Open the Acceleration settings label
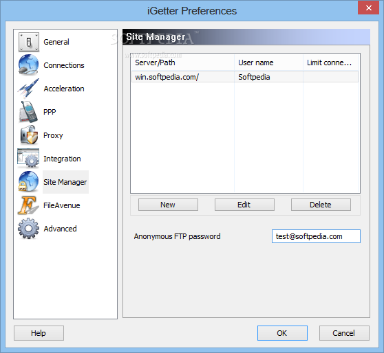 pyautogui.click(x=64, y=89)
